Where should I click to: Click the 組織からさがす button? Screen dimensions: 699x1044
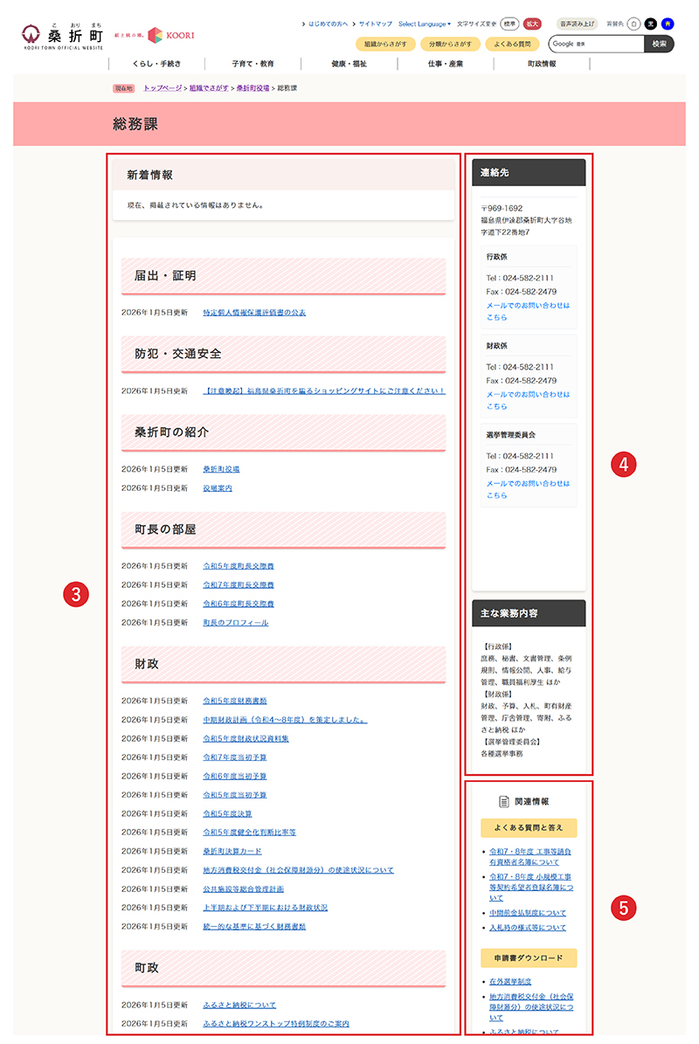click(385, 44)
